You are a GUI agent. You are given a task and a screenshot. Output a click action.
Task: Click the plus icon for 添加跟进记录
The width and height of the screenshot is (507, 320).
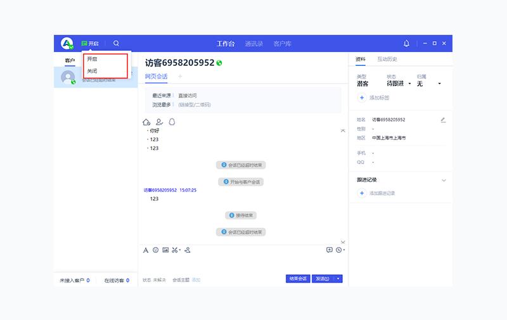pyautogui.click(x=361, y=193)
